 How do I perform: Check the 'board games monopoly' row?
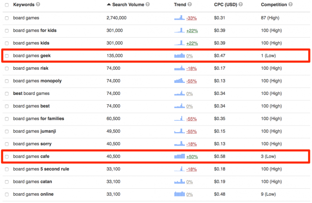[7, 81]
